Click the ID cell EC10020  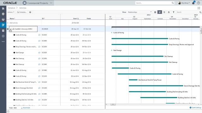point(45,29)
